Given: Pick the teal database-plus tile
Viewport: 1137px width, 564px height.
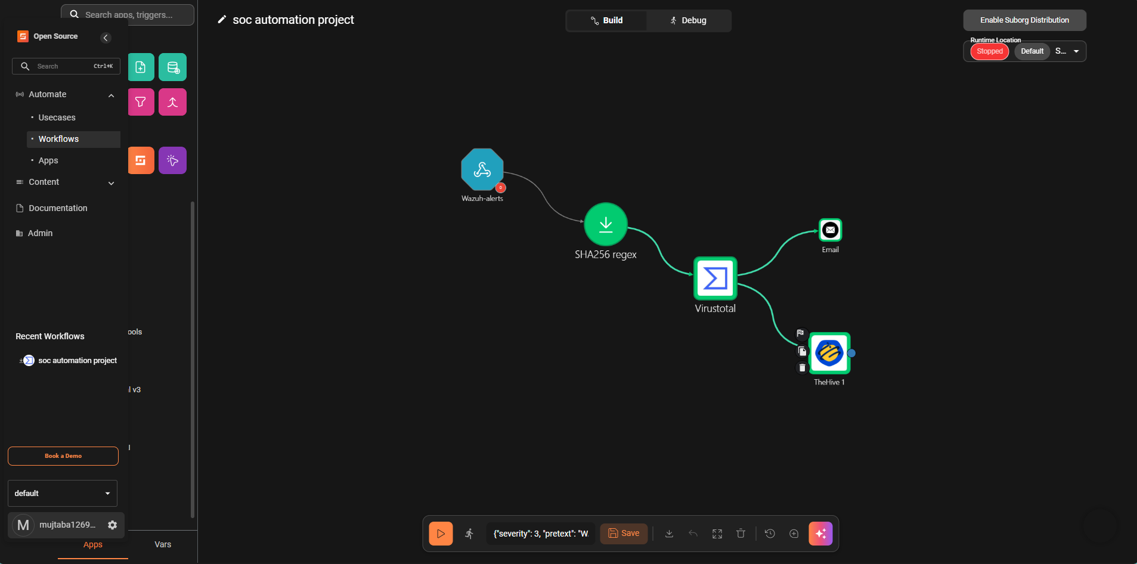Looking at the screenshot, I should [x=173, y=67].
